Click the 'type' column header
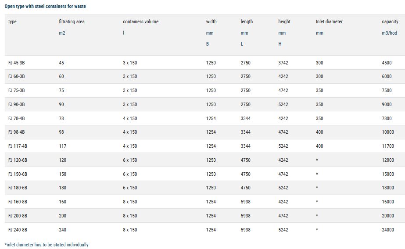The width and height of the screenshot is (405, 249). click(12, 21)
